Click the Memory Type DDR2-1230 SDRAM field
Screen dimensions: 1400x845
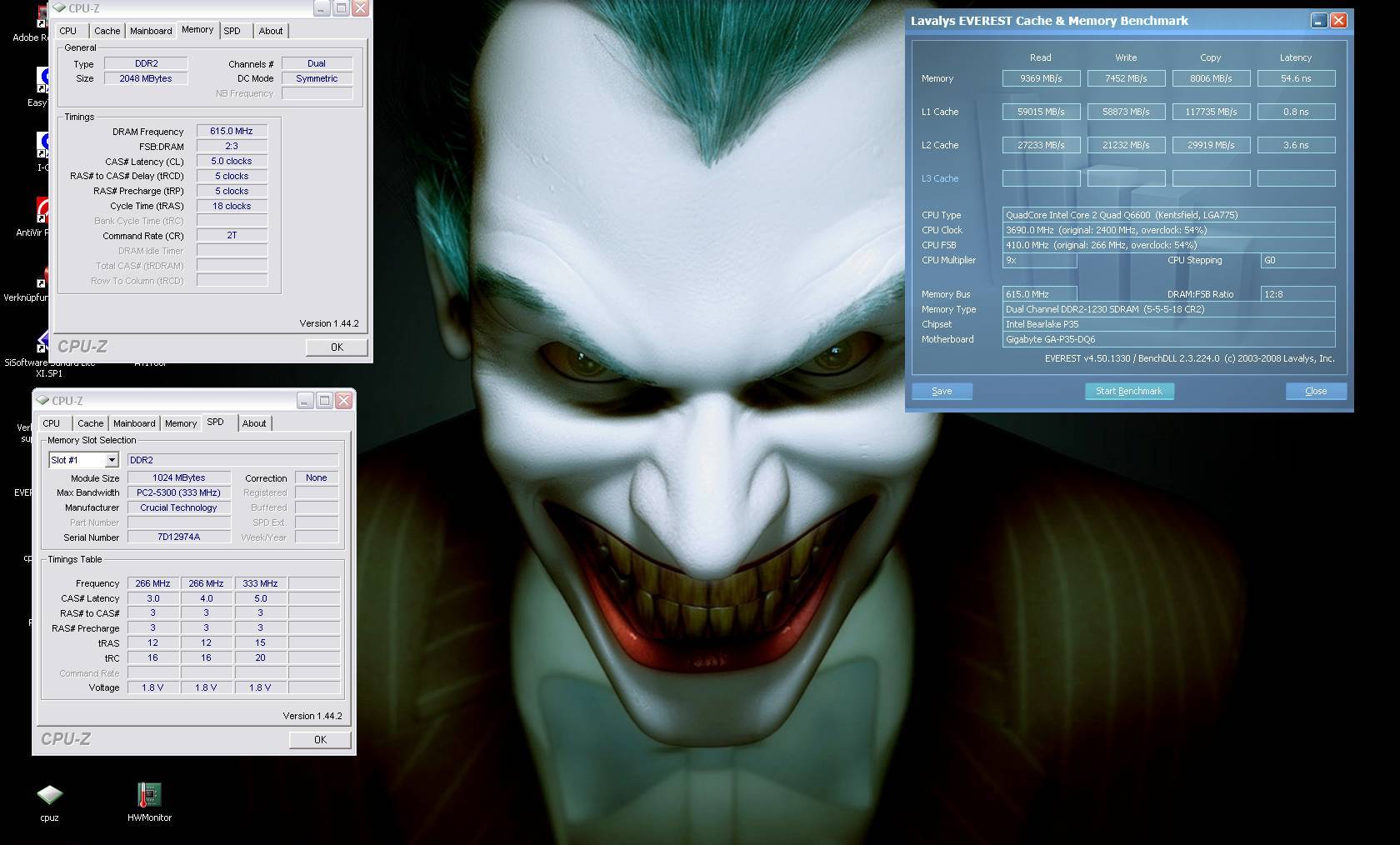[x=1168, y=309]
